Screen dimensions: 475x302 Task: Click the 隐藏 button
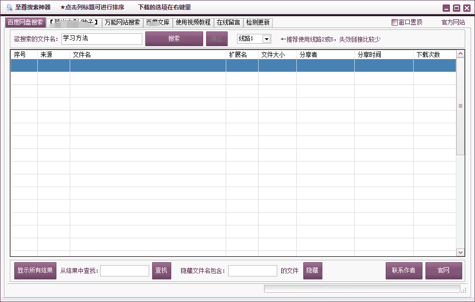(313, 271)
